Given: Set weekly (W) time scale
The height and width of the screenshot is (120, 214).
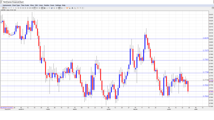Looking at the screenshot, I should pos(37,8).
